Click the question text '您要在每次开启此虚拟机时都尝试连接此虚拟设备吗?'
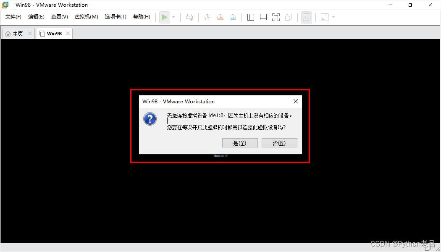The image size is (441, 252). (226, 127)
